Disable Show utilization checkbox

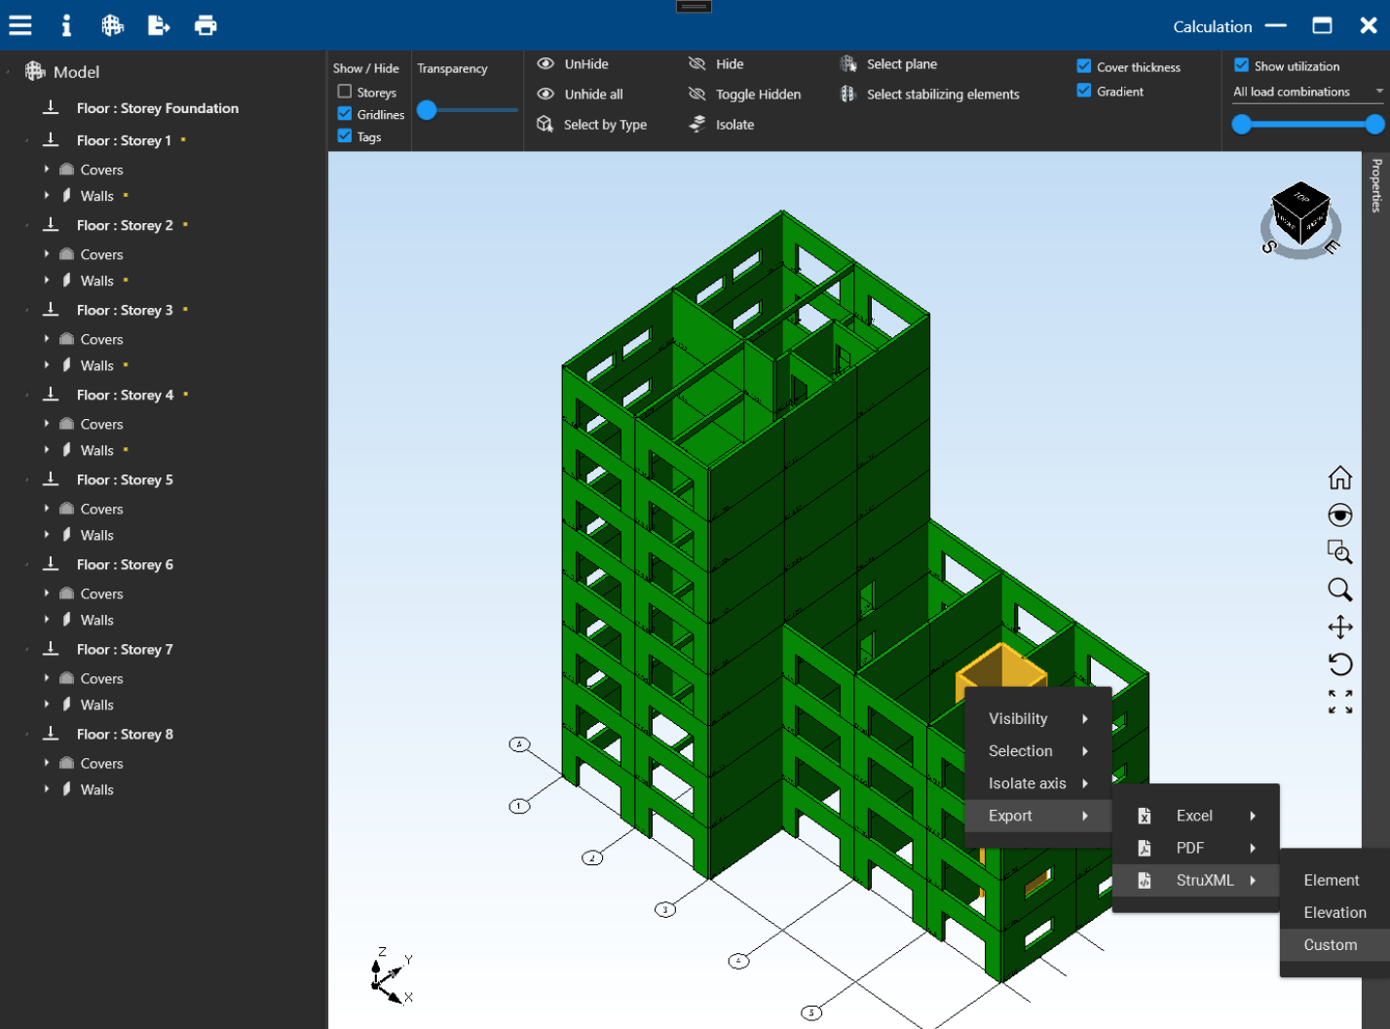point(1242,65)
